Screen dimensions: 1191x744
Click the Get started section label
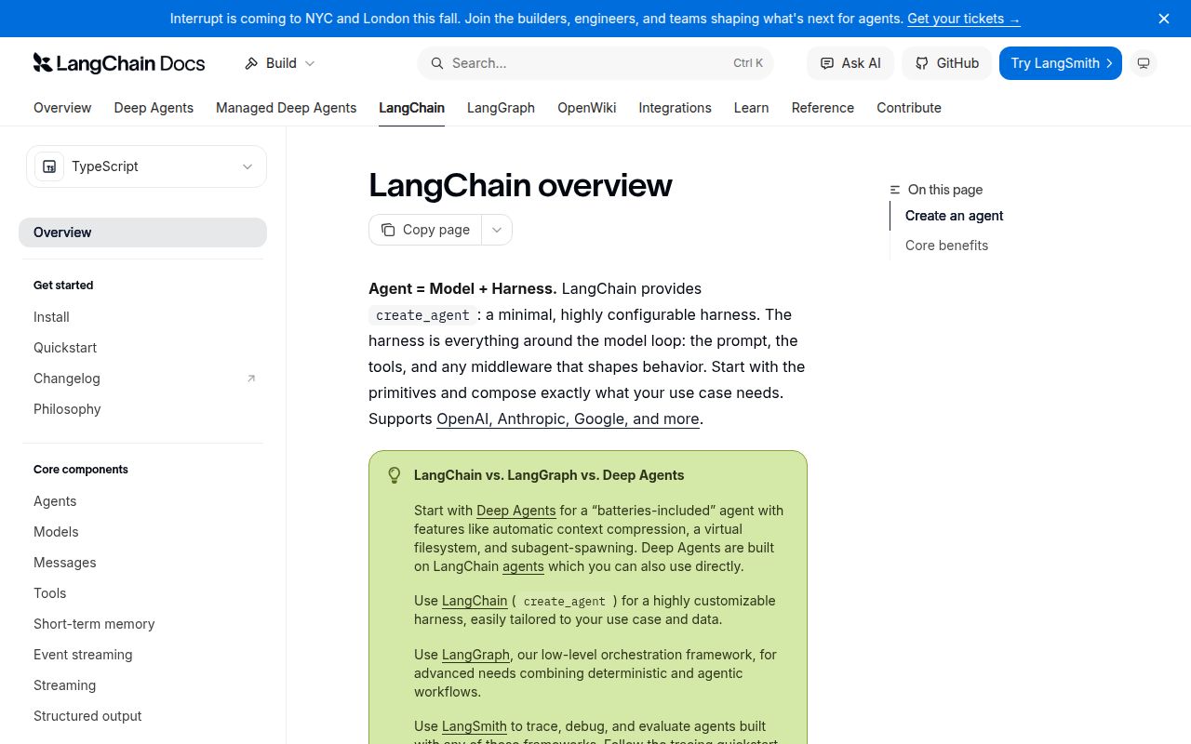[63, 286]
